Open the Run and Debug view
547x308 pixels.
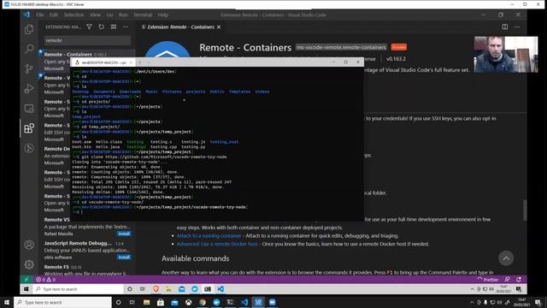click(29, 88)
